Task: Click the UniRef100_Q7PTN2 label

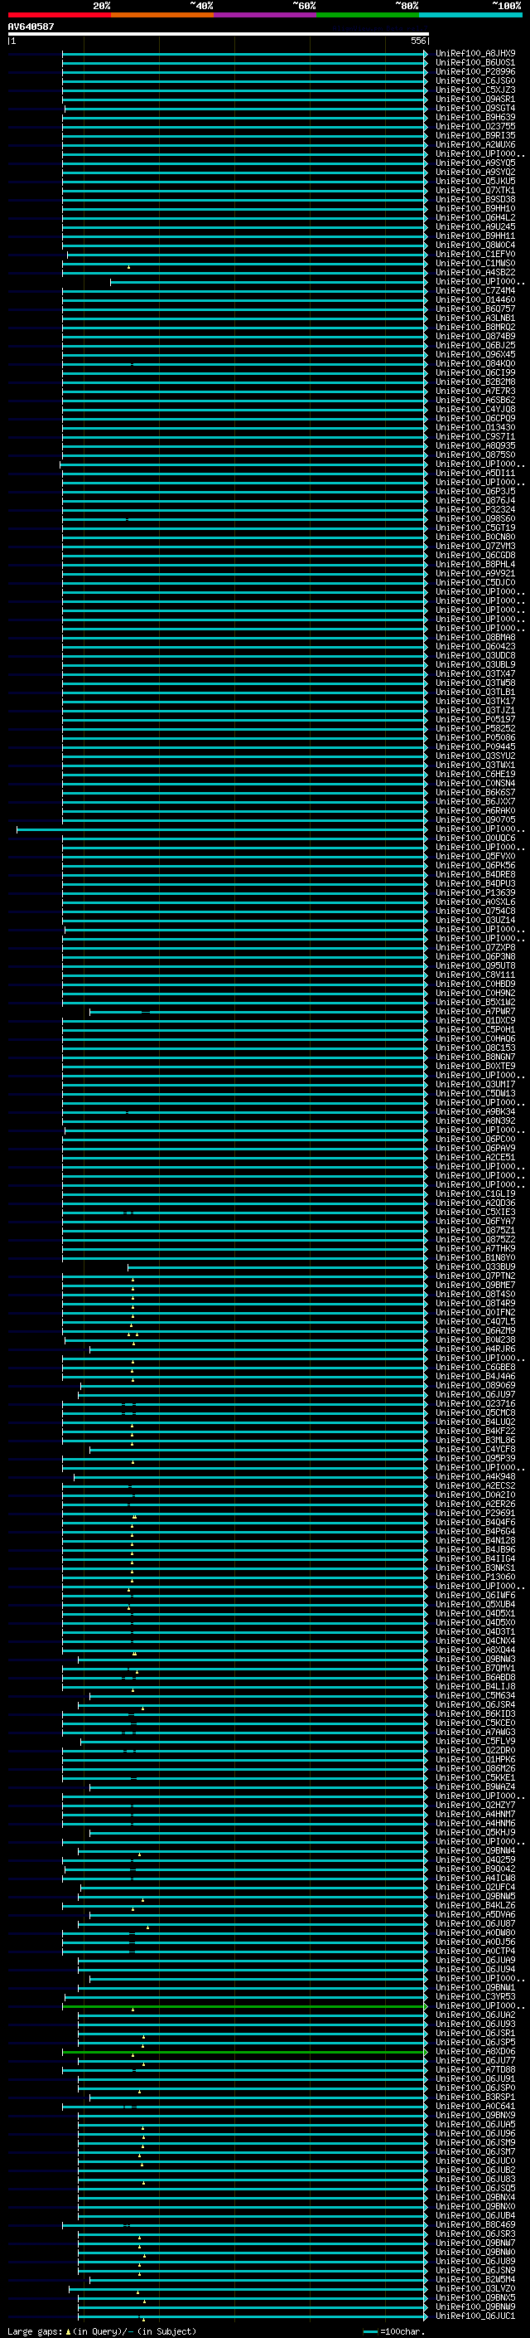Action: [475, 1276]
